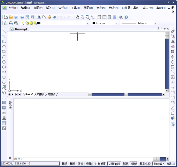The width and height of the screenshot is (177, 167).
Task: Switch to the 布局2 layout tab
Action: pyautogui.click(x=51, y=94)
